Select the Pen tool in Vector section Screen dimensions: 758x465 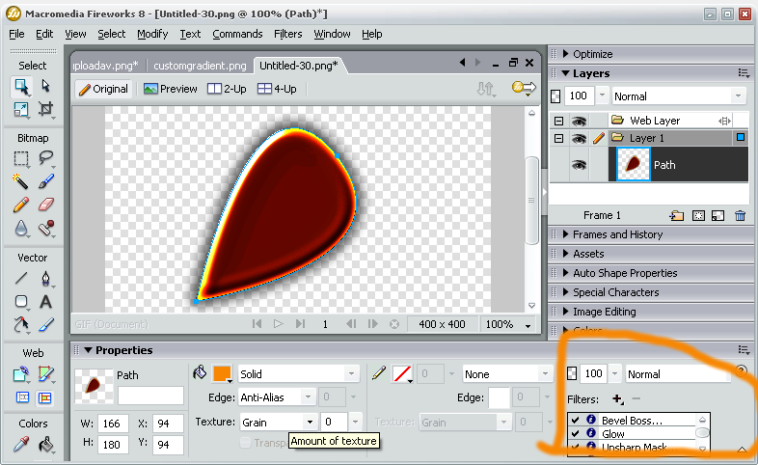[45, 280]
